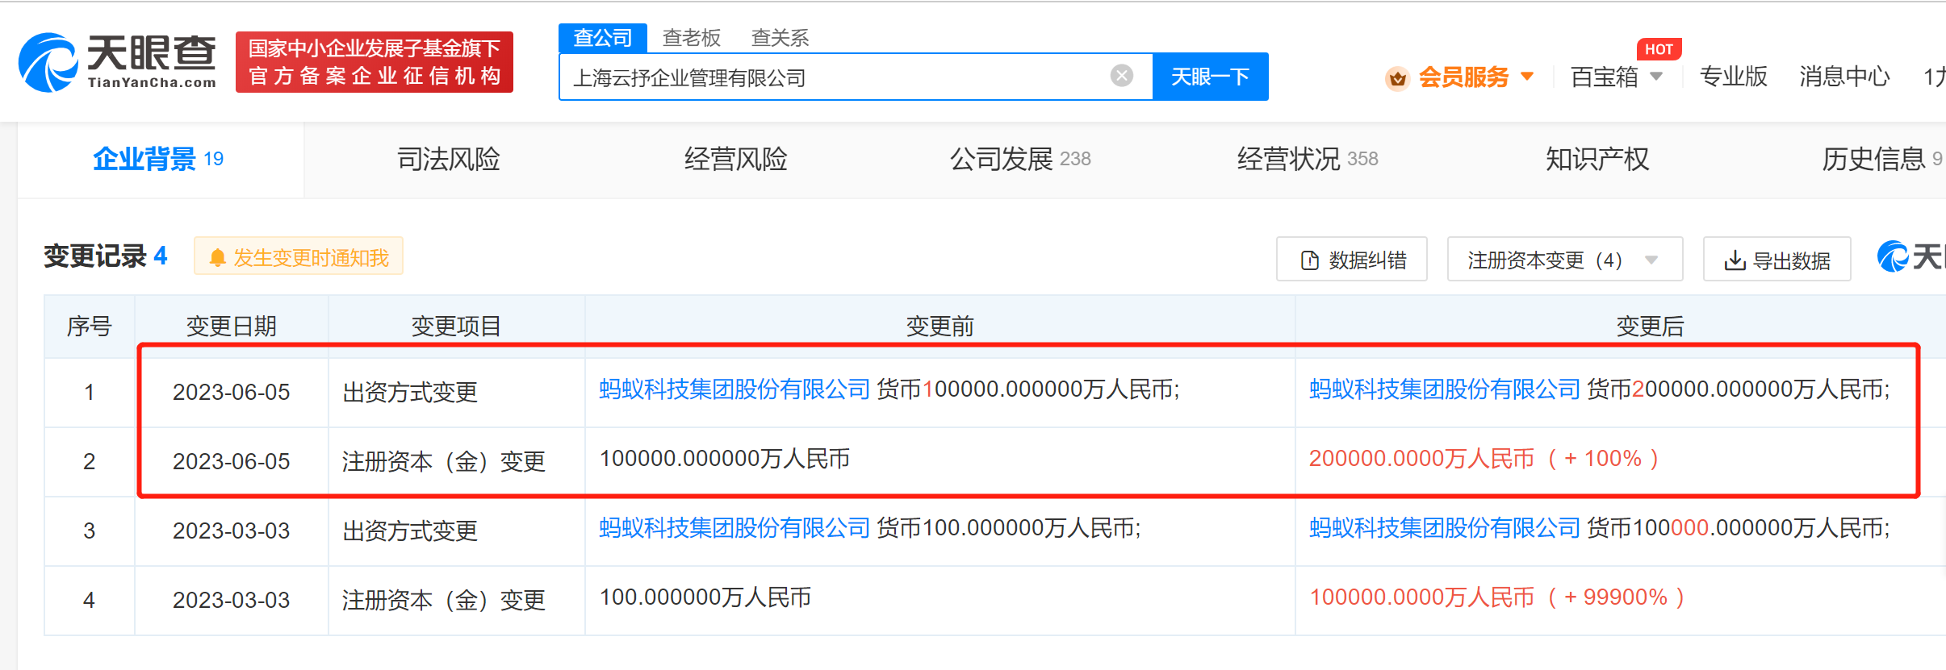The image size is (1946, 670).
Task: Open 蚂蚁科技集团 link in row 3 变更前
Action: (734, 528)
